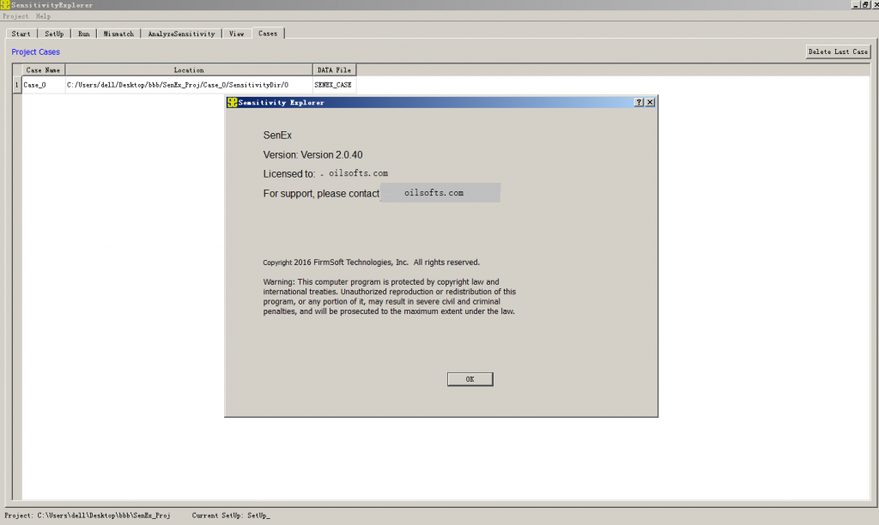Select the Cases tab
The height and width of the screenshot is (525, 879).
point(268,33)
